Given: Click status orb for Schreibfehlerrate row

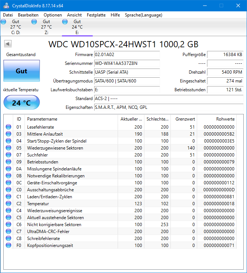Looking at the screenshot, I should click(8, 238).
